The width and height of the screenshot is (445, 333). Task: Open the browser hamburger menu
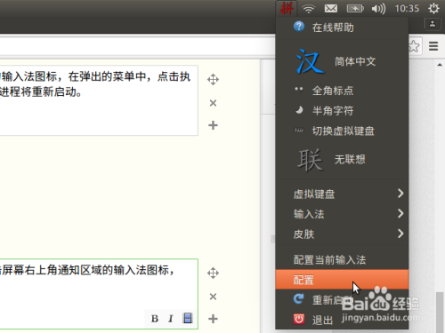point(433,46)
